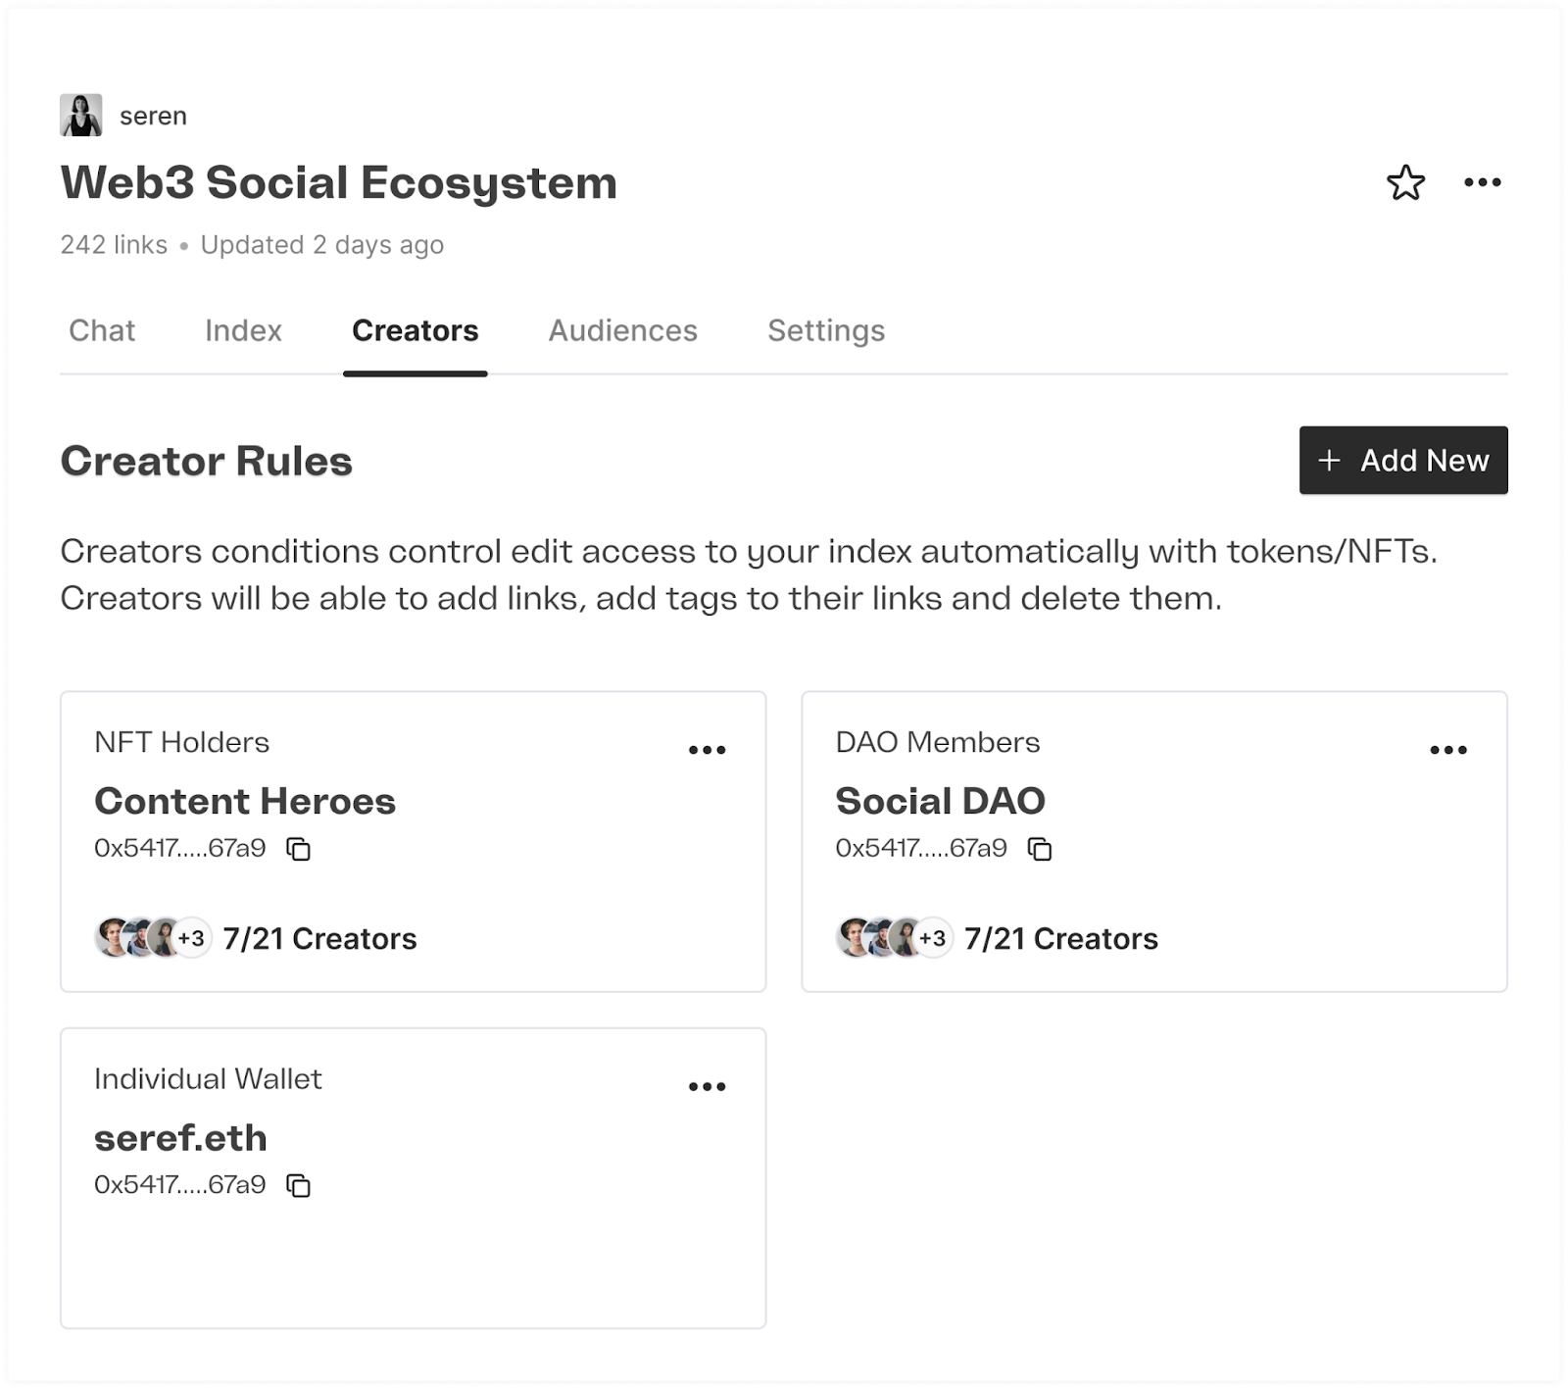Select the Creators tab

[415, 331]
